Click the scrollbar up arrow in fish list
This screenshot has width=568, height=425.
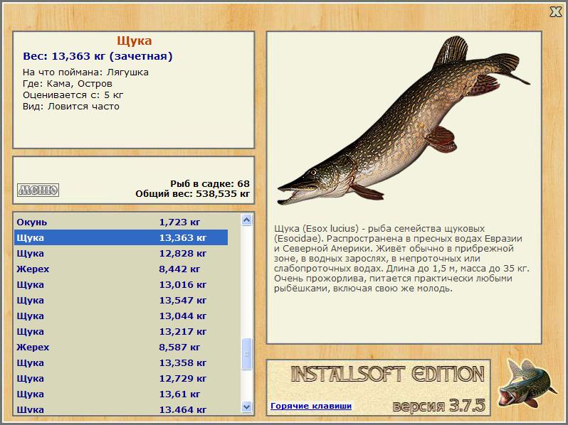[x=247, y=220]
